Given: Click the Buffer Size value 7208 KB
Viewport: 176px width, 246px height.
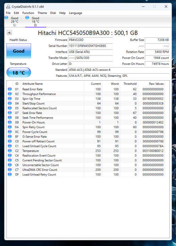Looking at the screenshot, I should tap(157, 40).
